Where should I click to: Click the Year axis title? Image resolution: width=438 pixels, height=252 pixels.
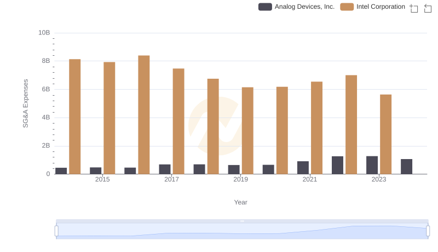coord(240,202)
